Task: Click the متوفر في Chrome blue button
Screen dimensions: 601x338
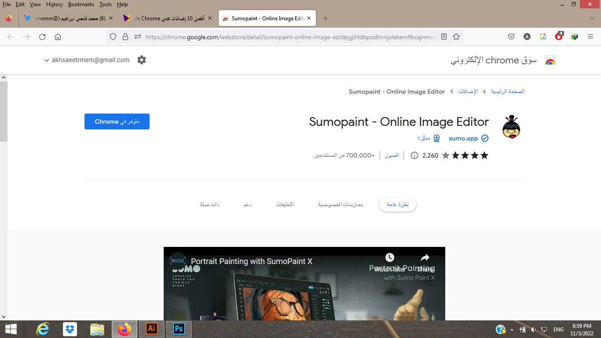Action: (x=117, y=122)
